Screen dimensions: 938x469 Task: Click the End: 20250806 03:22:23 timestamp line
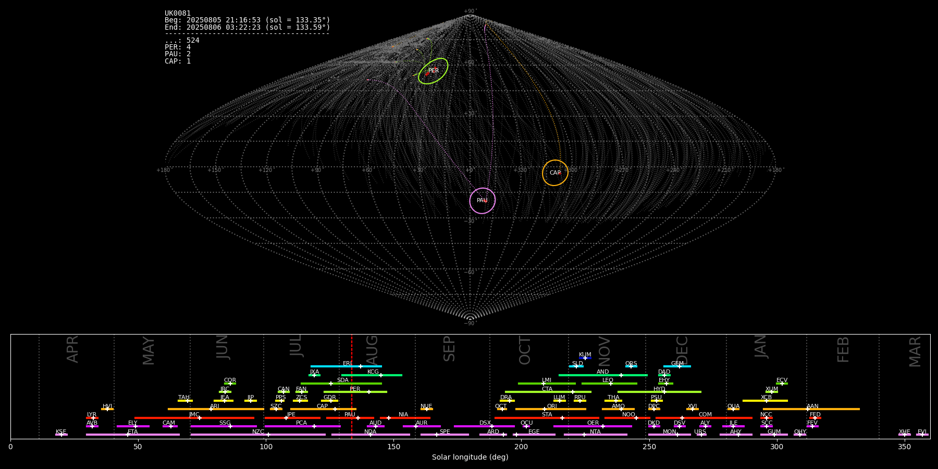(x=248, y=27)
